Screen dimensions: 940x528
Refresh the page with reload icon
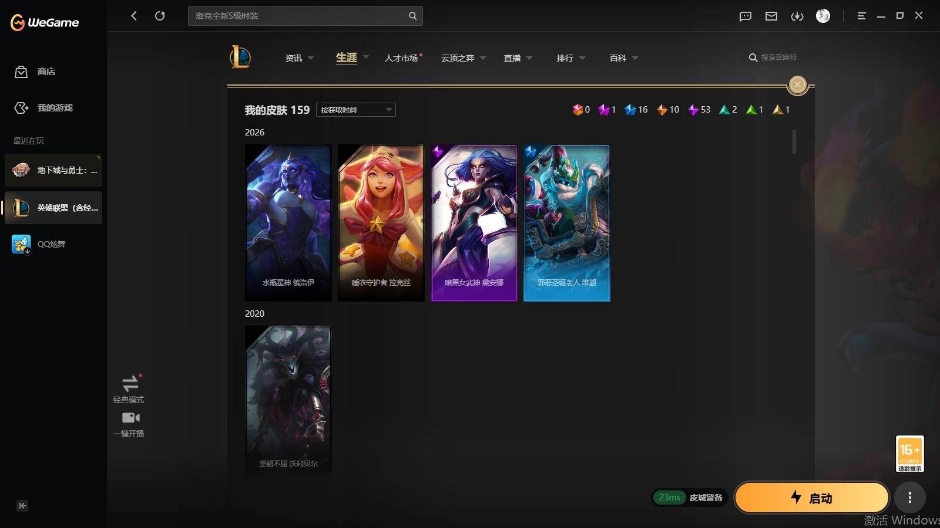point(160,16)
